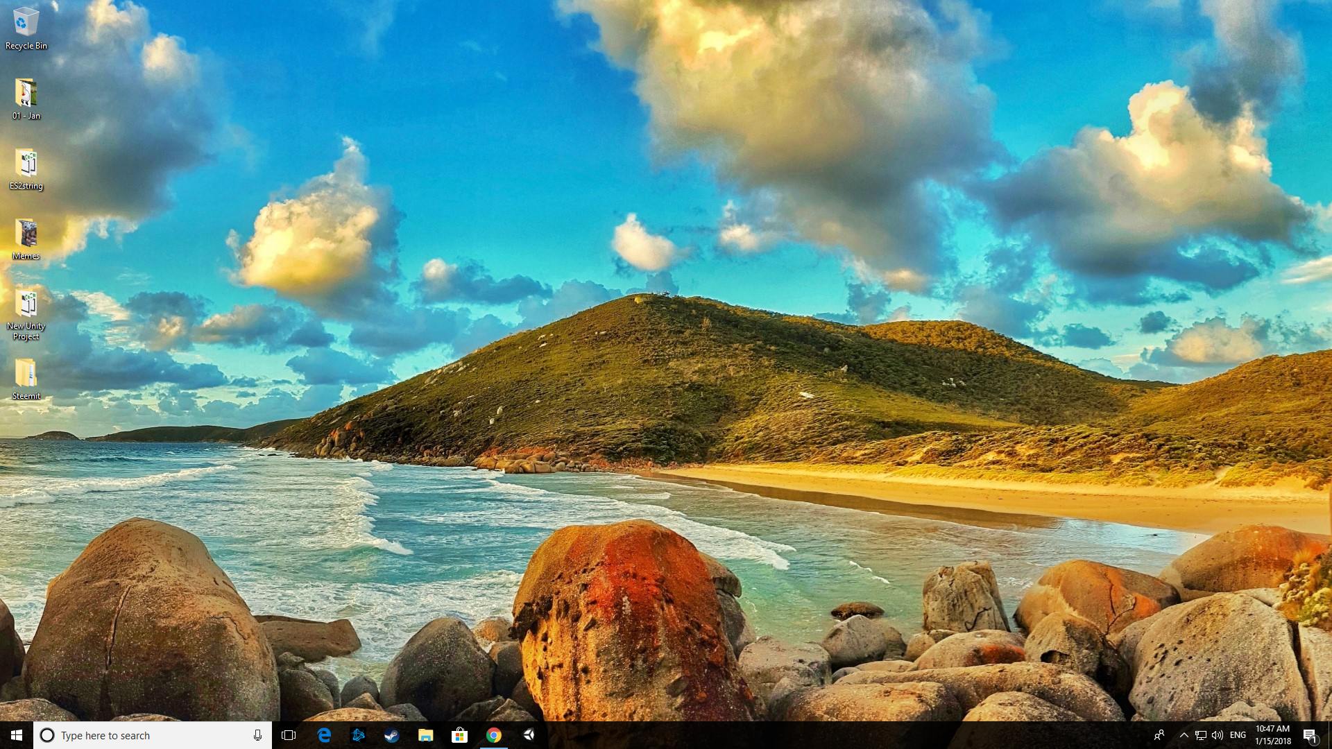Select the 01 - Jan folder

point(26,99)
